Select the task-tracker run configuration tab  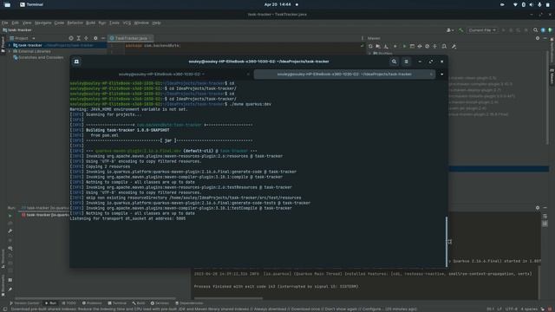[45, 208]
